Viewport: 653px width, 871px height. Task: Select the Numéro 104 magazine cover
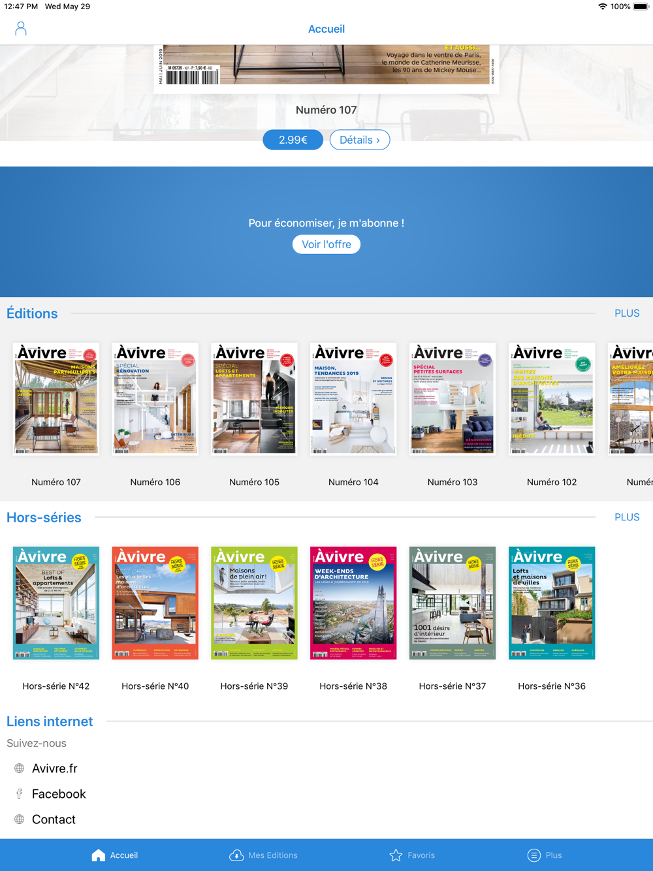pyautogui.click(x=353, y=398)
